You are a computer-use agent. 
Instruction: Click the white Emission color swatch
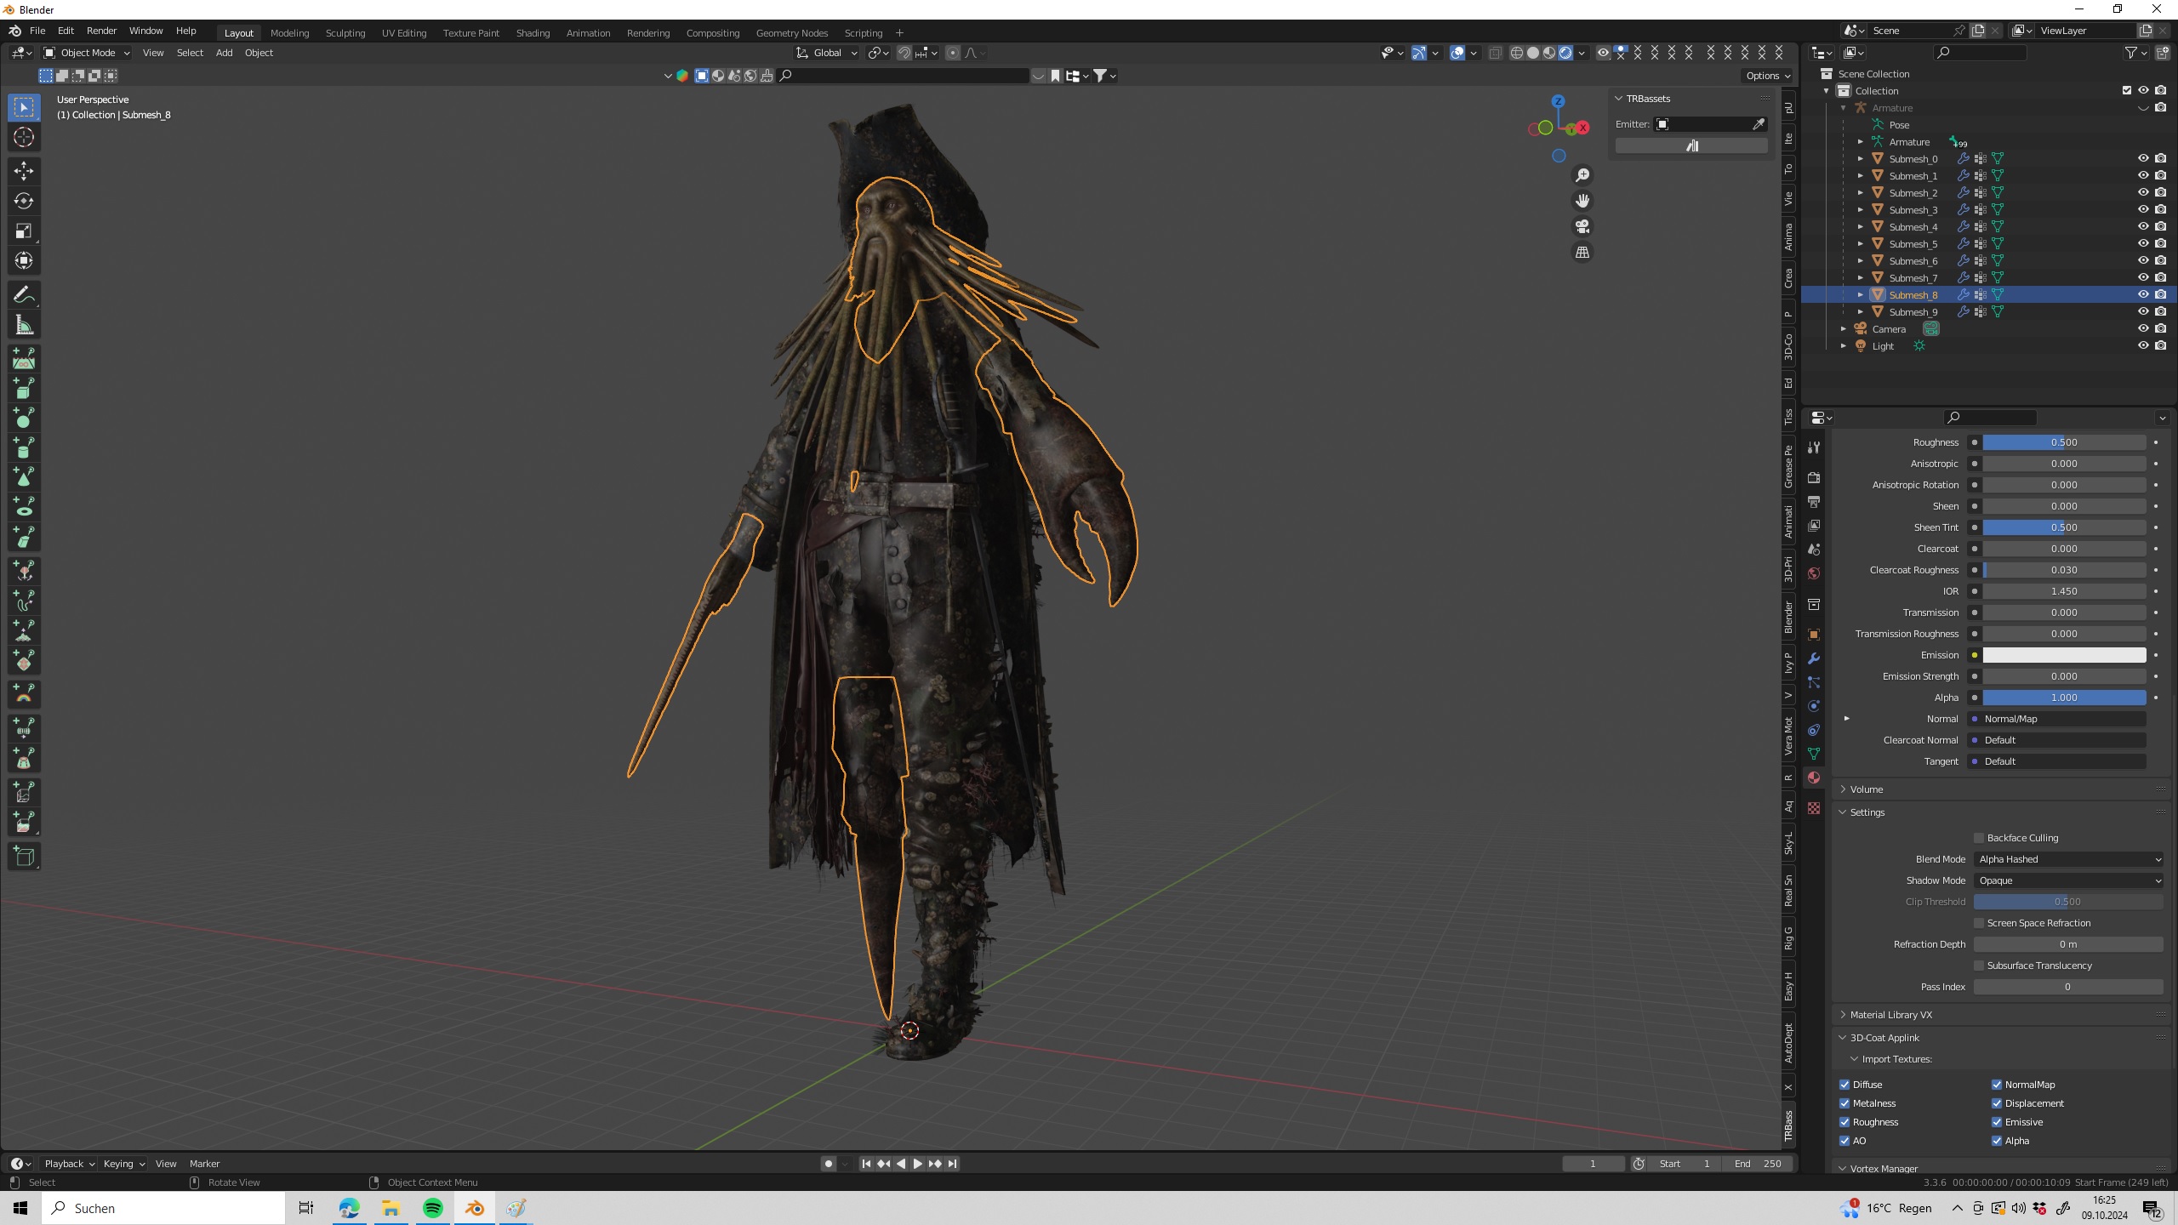coord(2063,655)
